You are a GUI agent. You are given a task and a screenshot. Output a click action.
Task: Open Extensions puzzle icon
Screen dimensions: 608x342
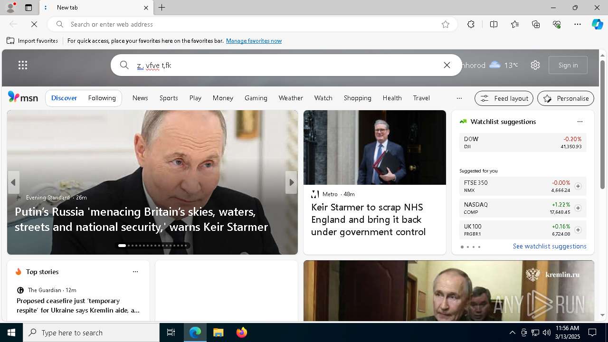pos(471,24)
